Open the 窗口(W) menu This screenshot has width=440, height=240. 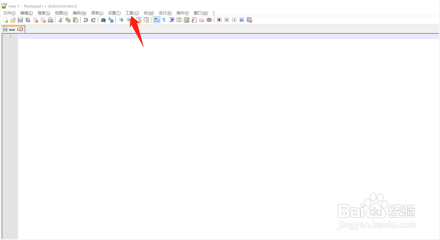pyautogui.click(x=201, y=13)
